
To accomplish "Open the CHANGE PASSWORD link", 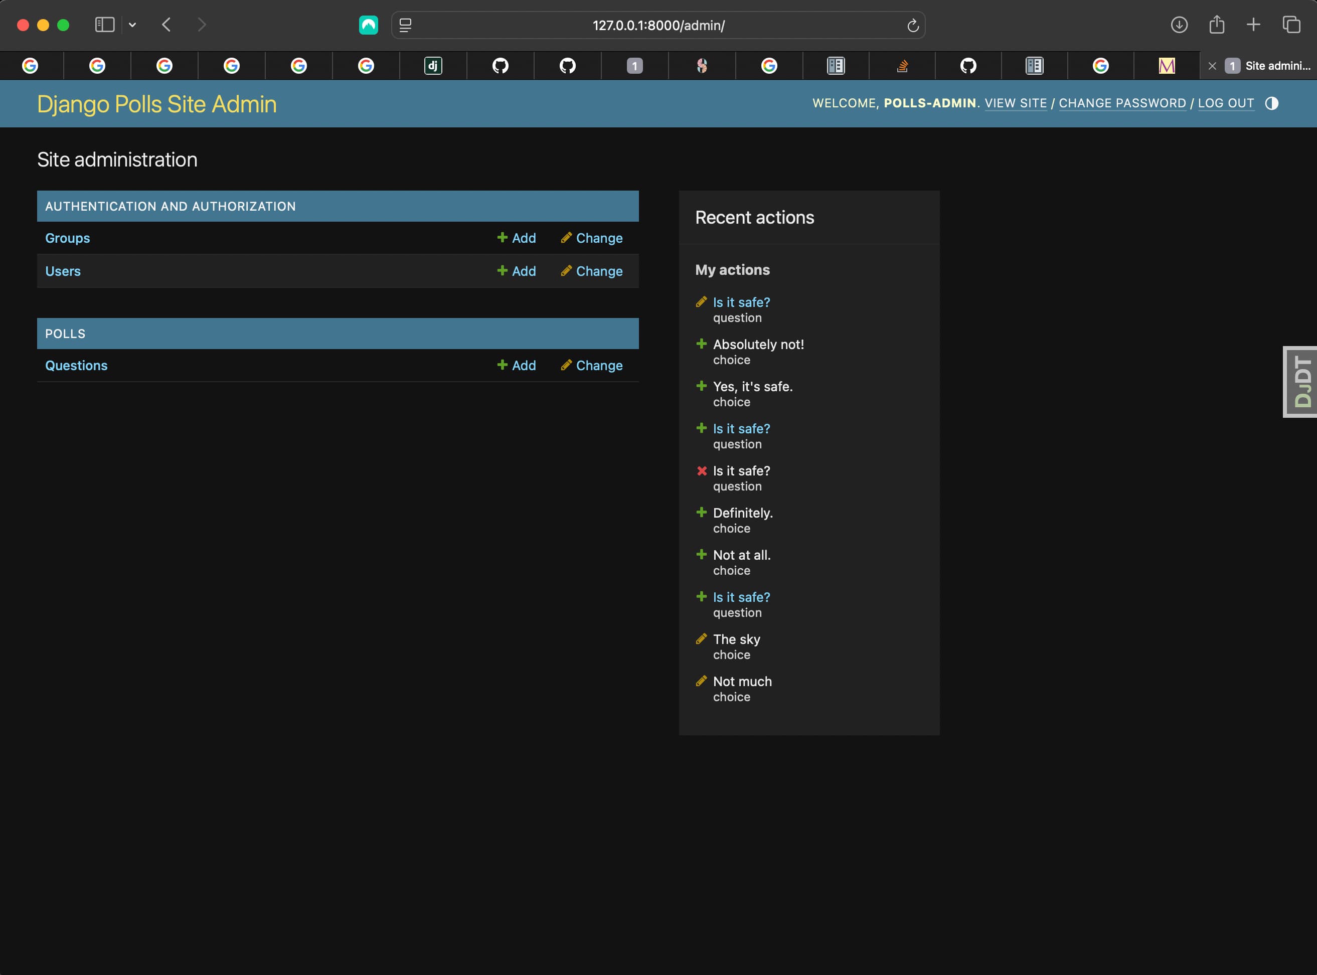I will [1122, 103].
